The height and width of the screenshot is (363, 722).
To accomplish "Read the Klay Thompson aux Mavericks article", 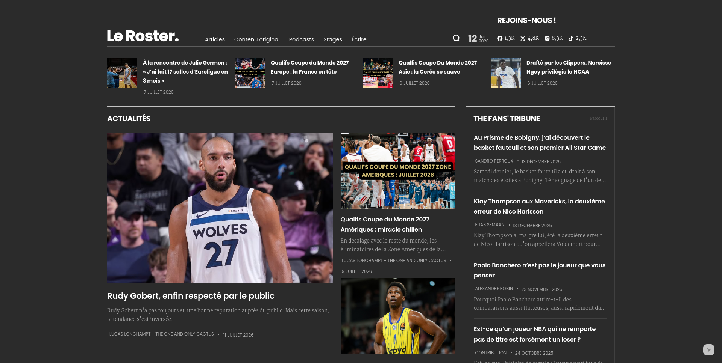I will (x=539, y=206).
